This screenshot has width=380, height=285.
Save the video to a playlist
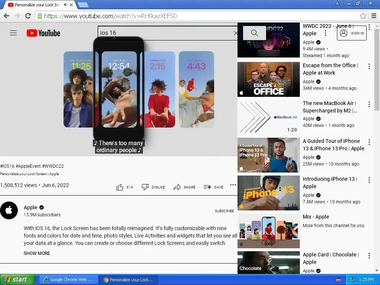(213, 187)
